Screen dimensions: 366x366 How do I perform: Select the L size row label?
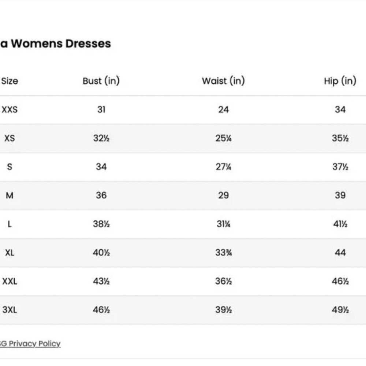click(x=10, y=224)
